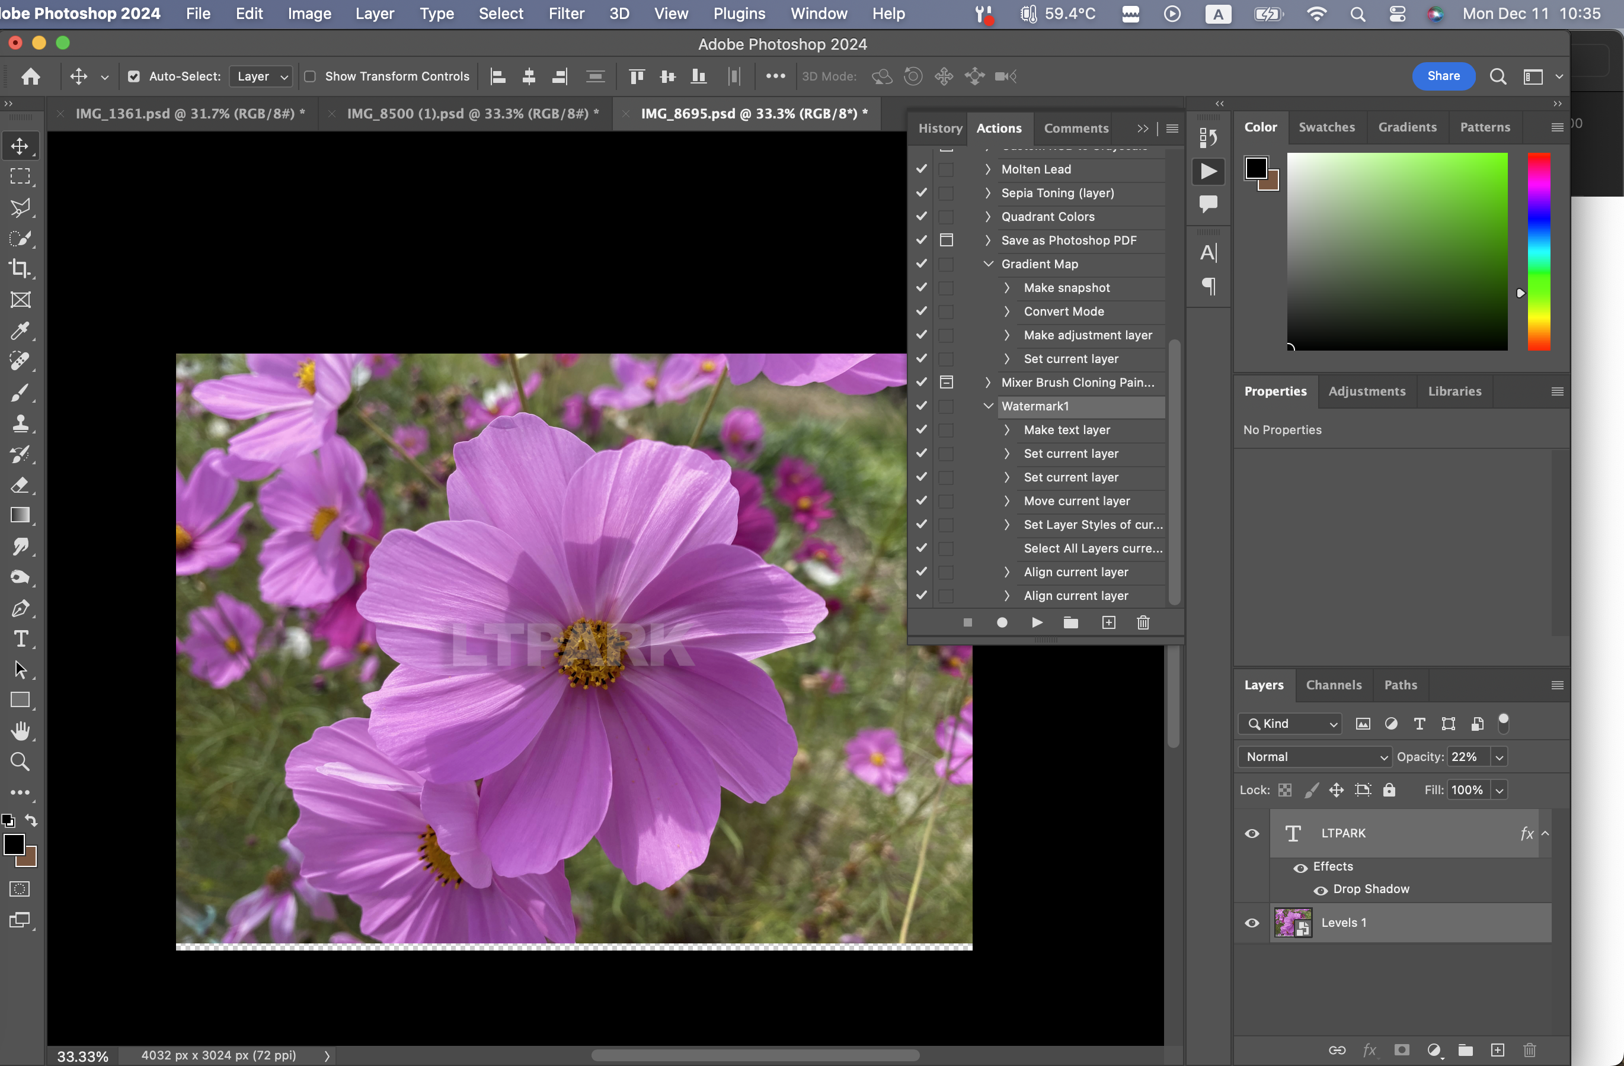Select the Crop tool
The width and height of the screenshot is (1624, 1066).
coord(20,269)
